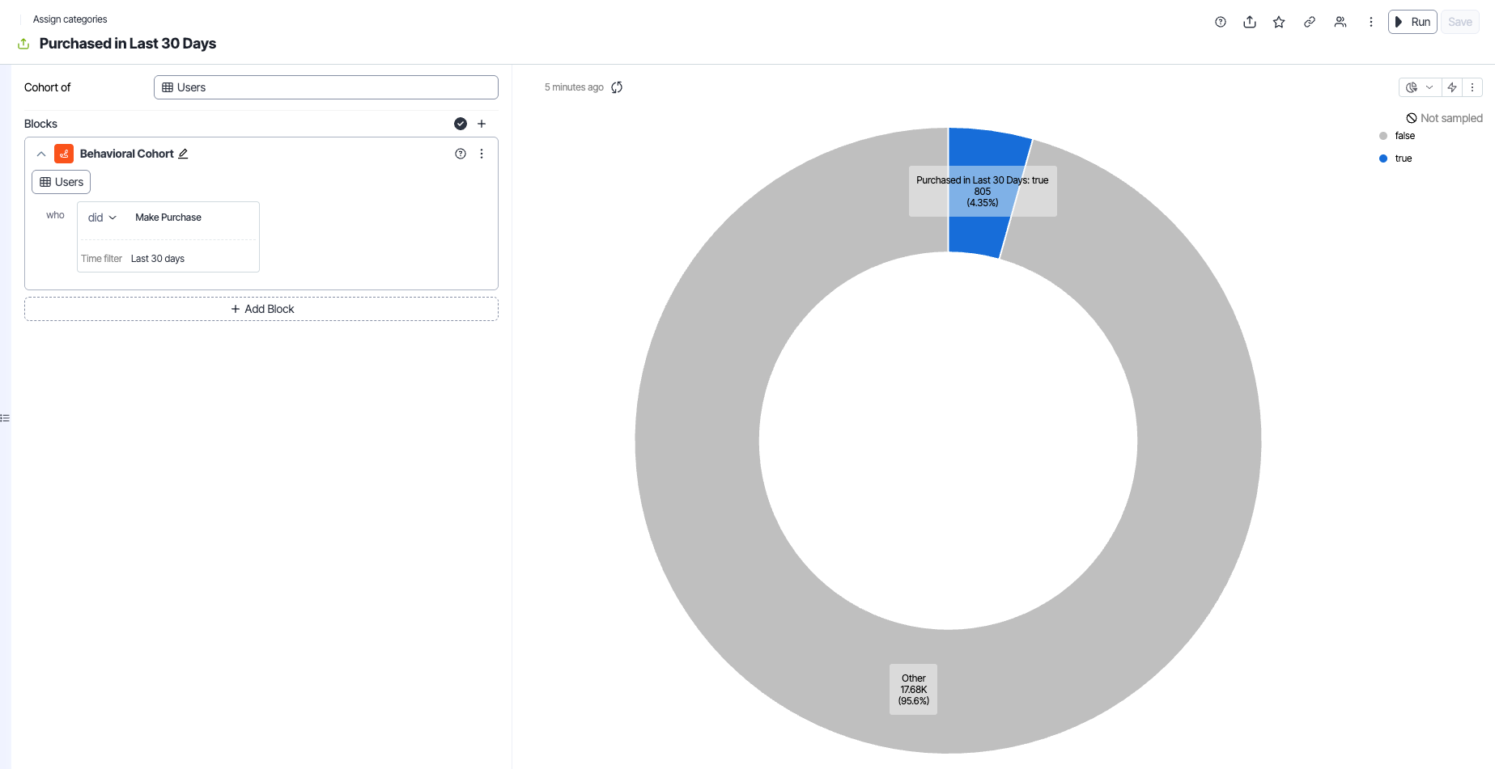Click the Run button
Viewport: 1495px width, 769px height.
point(1412,22)
